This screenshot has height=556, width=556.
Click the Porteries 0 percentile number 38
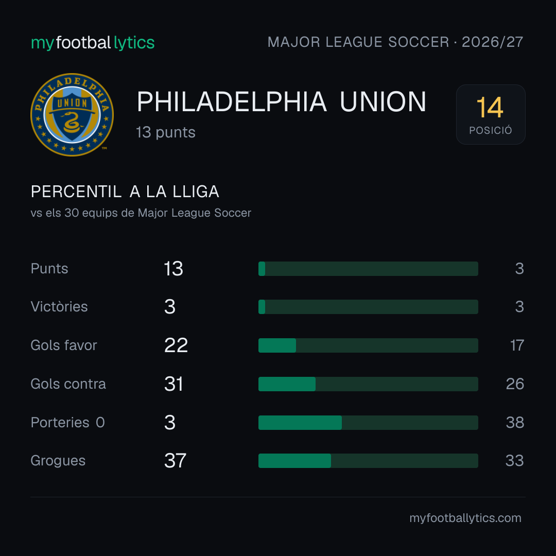tap(515, 423)
